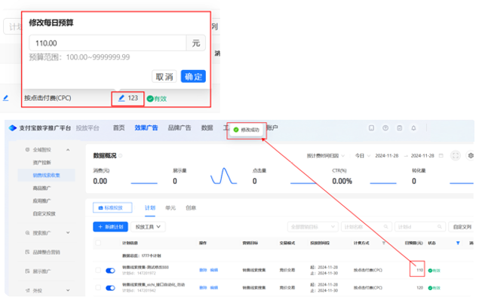Click the daily budget input showing 110.00
479x300 pixels.
click(108, 43)
